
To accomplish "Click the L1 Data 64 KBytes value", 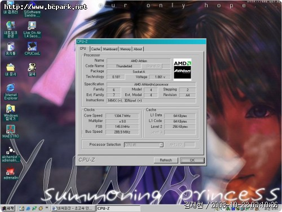I will (180, 116).
